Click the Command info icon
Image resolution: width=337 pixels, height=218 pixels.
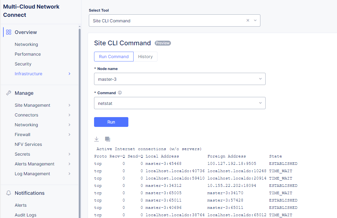tap(120, 93)
